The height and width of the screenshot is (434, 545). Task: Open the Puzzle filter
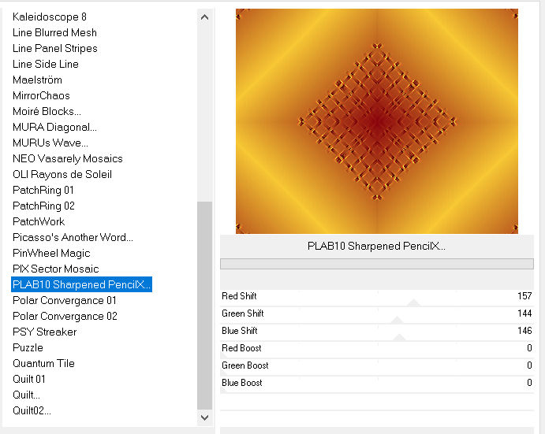tap(28, 347)
